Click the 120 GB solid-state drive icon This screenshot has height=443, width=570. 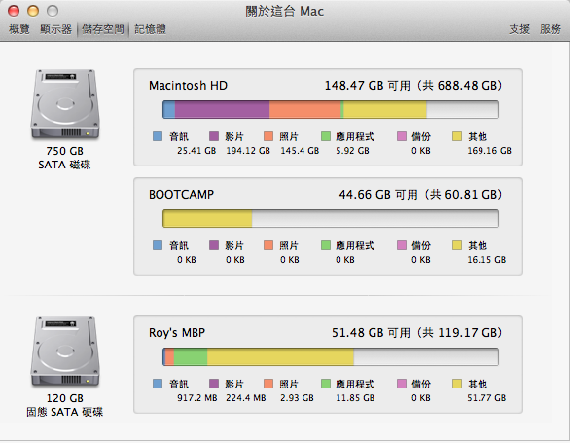click(65, 352)
